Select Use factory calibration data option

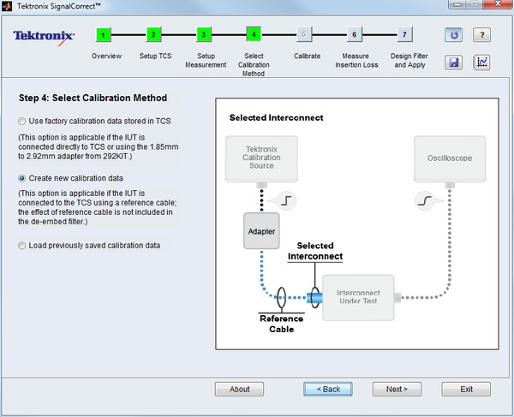coord(23,122)
